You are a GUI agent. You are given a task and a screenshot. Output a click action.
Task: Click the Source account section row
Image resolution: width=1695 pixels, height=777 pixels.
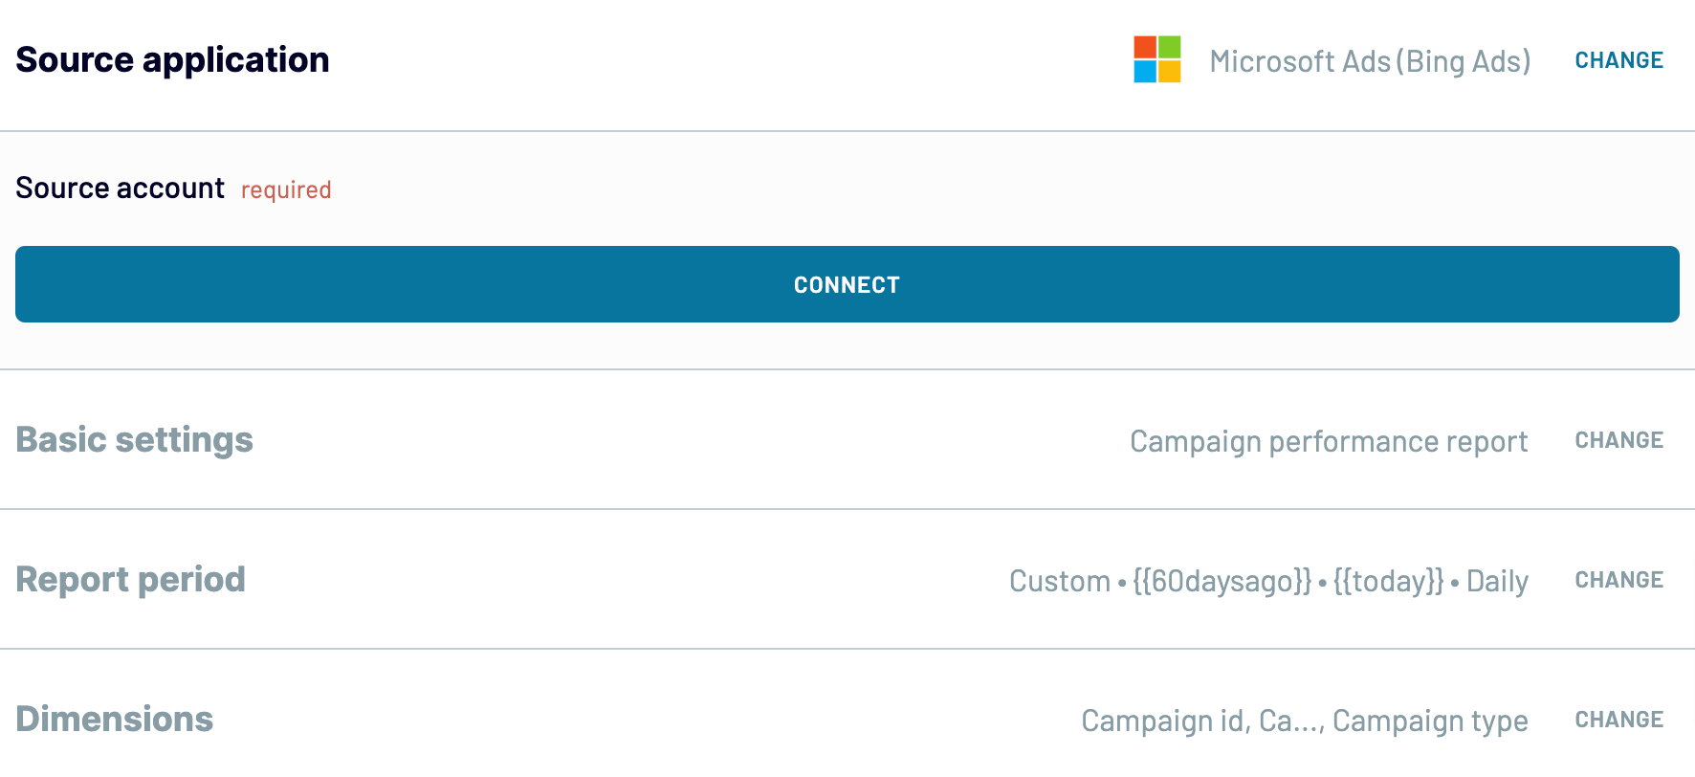click(x=120, y=189)
